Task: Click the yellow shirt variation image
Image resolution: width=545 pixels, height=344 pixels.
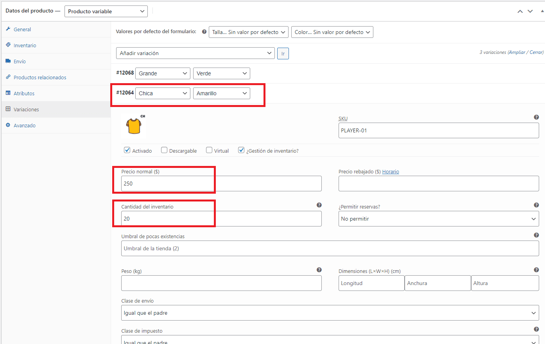Action: [134, 126]
